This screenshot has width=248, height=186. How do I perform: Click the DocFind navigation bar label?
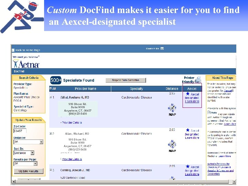pyautogui.click(x=19, y=71)
